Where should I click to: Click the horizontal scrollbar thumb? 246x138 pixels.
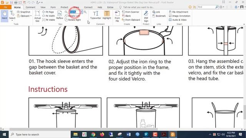84,129
